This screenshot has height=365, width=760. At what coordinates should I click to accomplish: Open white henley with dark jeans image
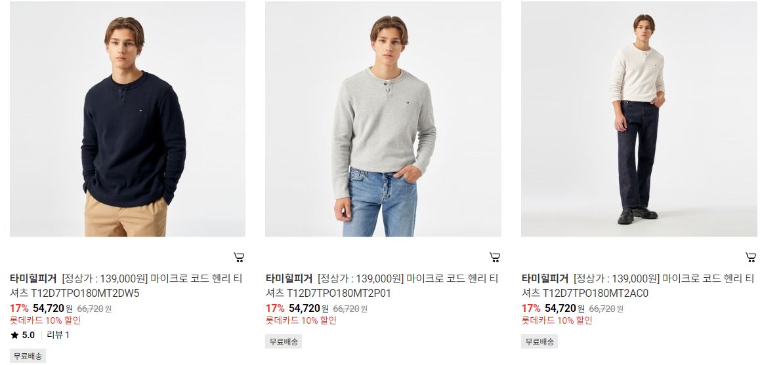coord(639,119)
